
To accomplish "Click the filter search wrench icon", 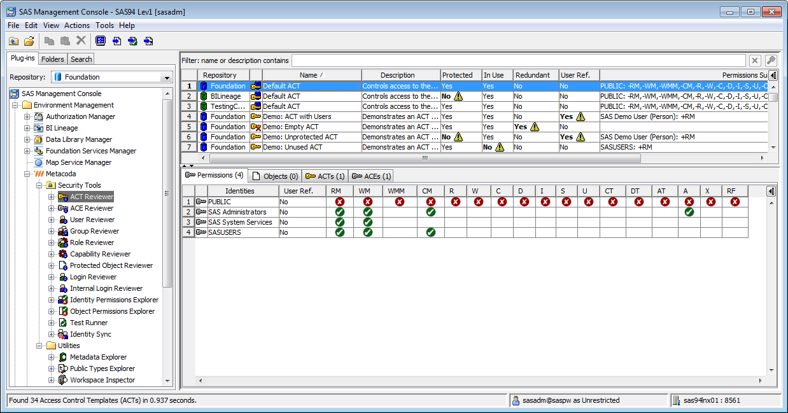I will coord(771,60).
